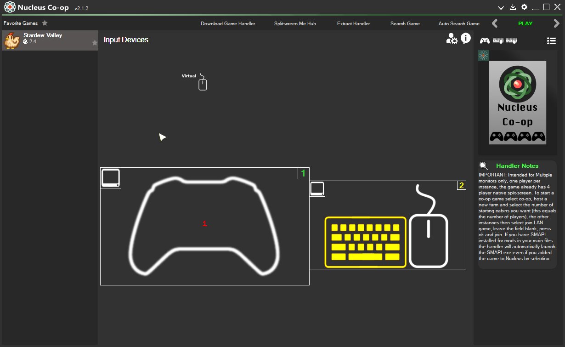Screen dimensions: 565x347
Task: Click Auto Search Game
Action: pos(459,23)
